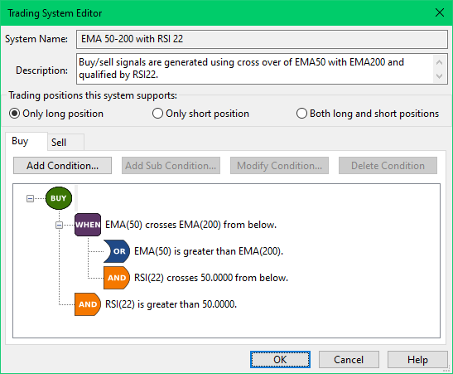Click the description box up scroll arrow

click(x=440, y=62)
